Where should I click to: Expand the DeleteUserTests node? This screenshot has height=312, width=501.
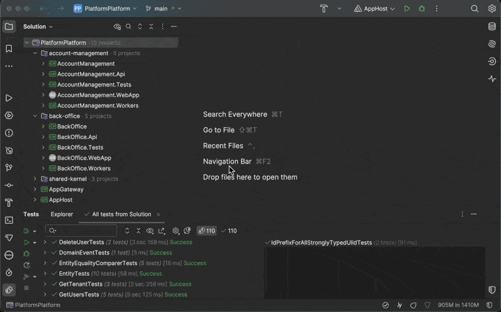[45, 242]
